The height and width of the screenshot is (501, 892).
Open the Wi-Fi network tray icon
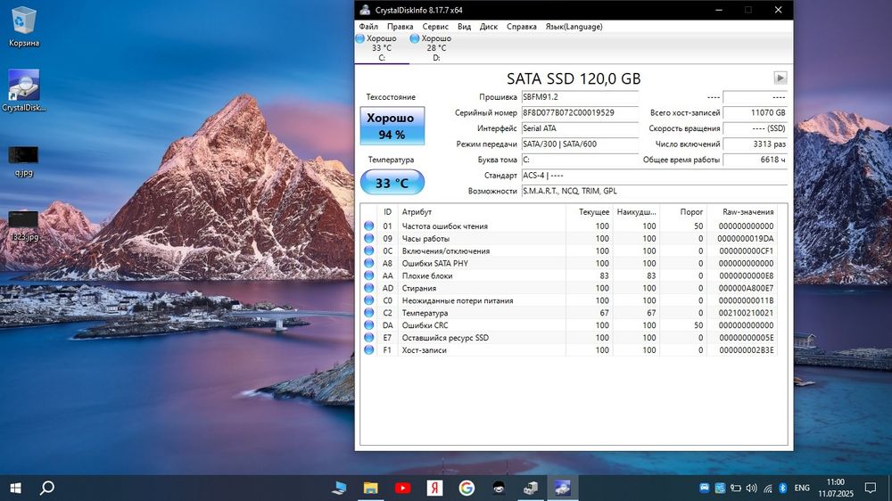click(767, 488)
